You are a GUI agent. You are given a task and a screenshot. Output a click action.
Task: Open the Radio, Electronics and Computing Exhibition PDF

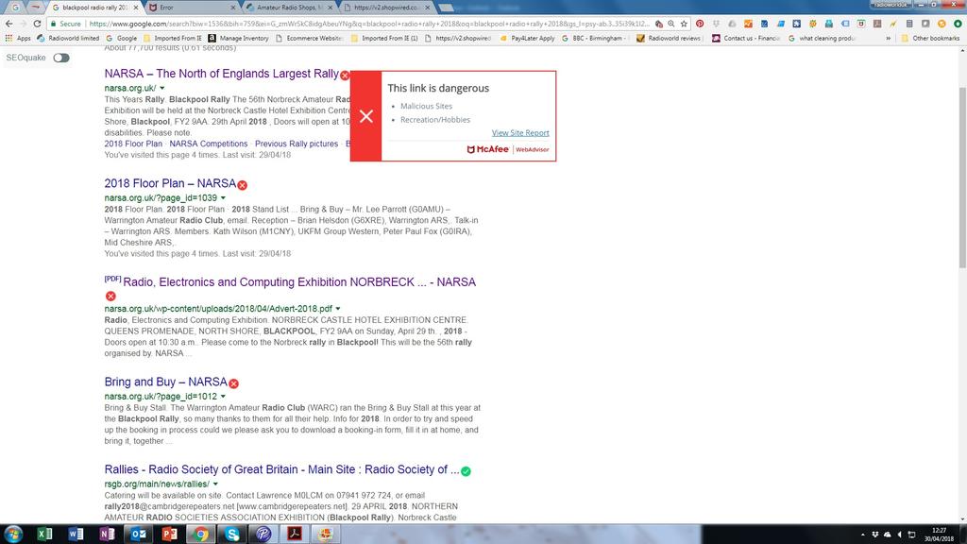(299, 281)
